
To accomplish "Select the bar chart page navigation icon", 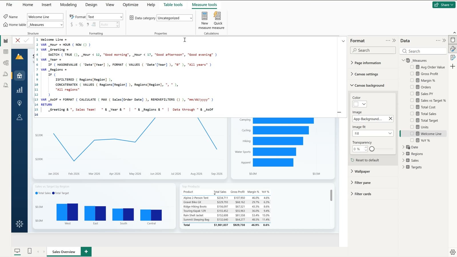I will point(19,90).
